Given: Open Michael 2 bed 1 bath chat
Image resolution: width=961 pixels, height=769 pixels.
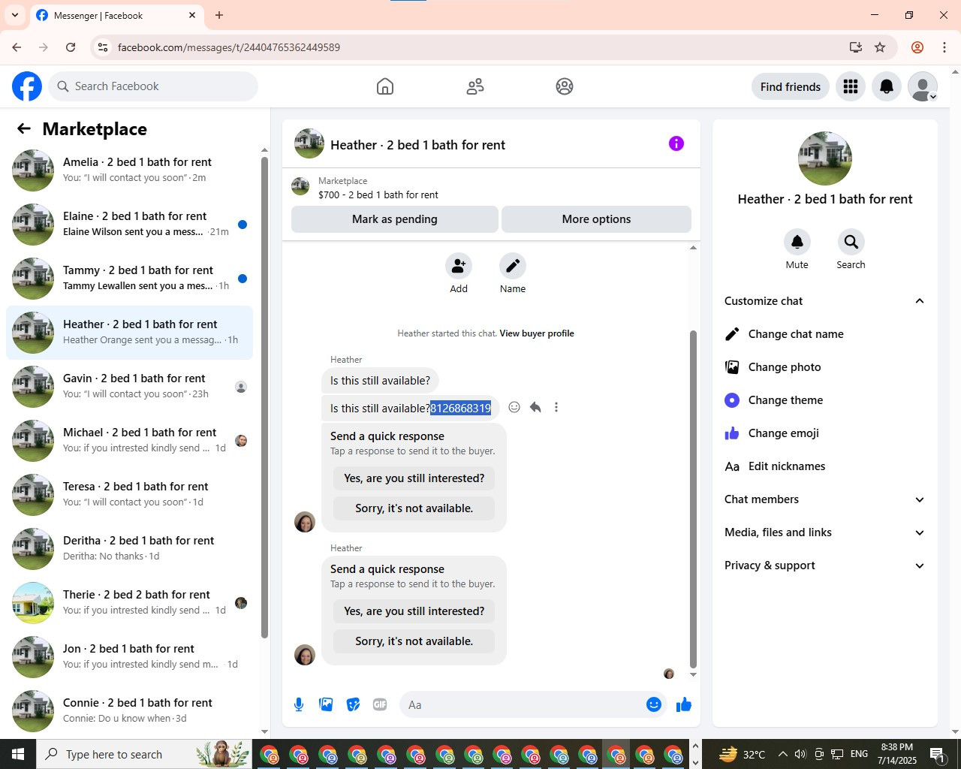Looking at the screenshot, I should [130, 441].
